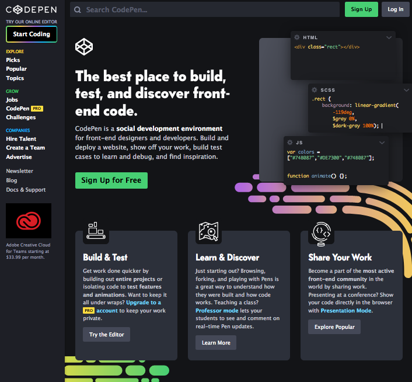This screenshot has height=382, width=412.
Task: Open the Newsletter link
Action: pos(20,171)
